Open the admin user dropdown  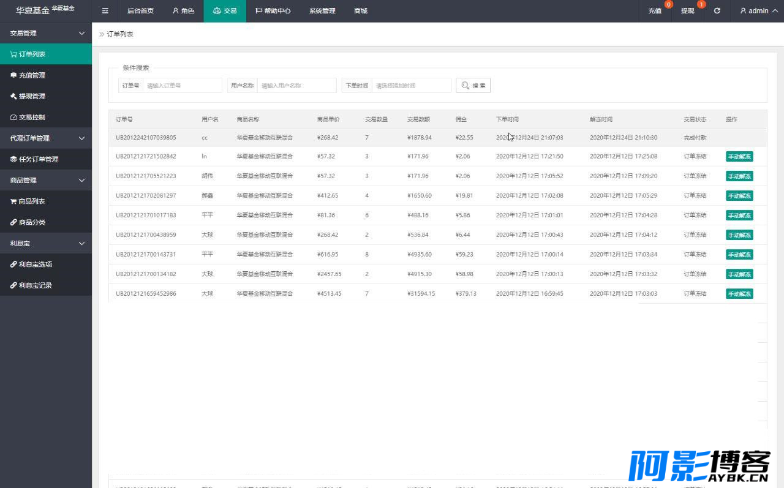pos(758,11)
